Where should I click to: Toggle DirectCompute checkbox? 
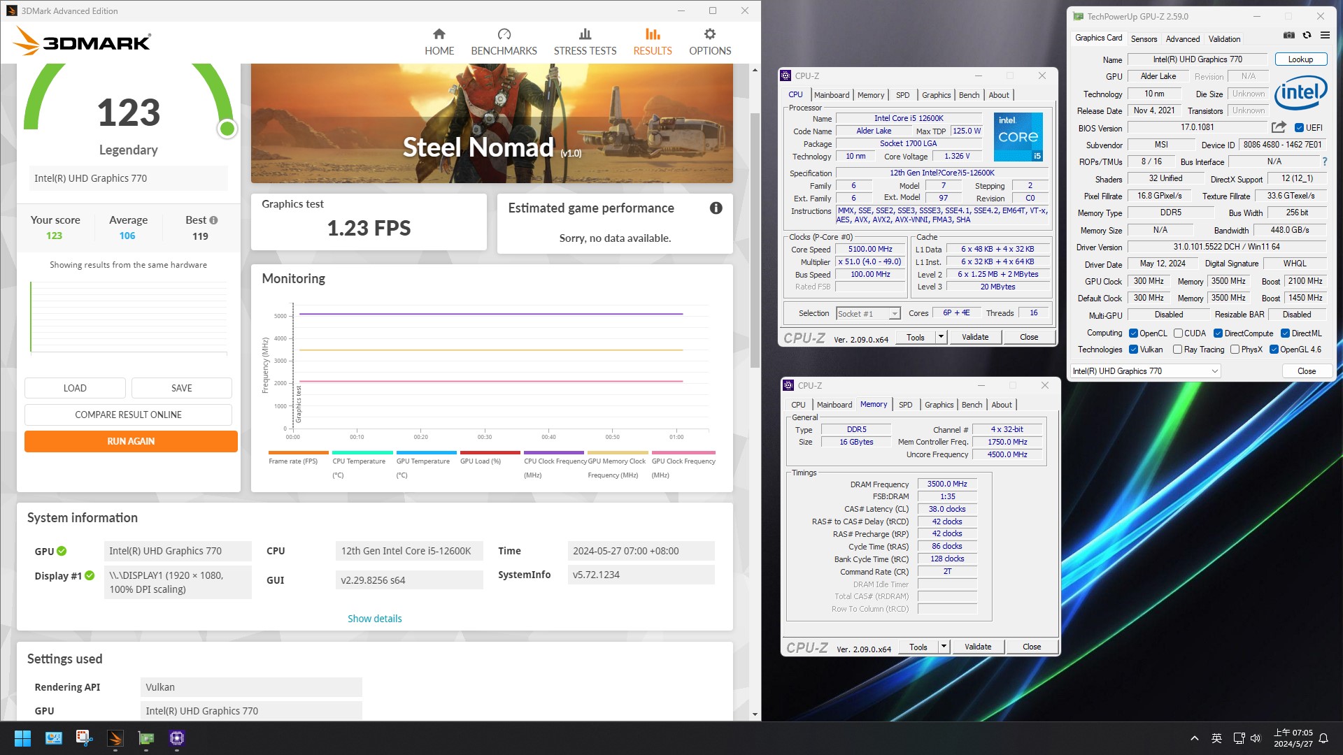pos(1218,333)
